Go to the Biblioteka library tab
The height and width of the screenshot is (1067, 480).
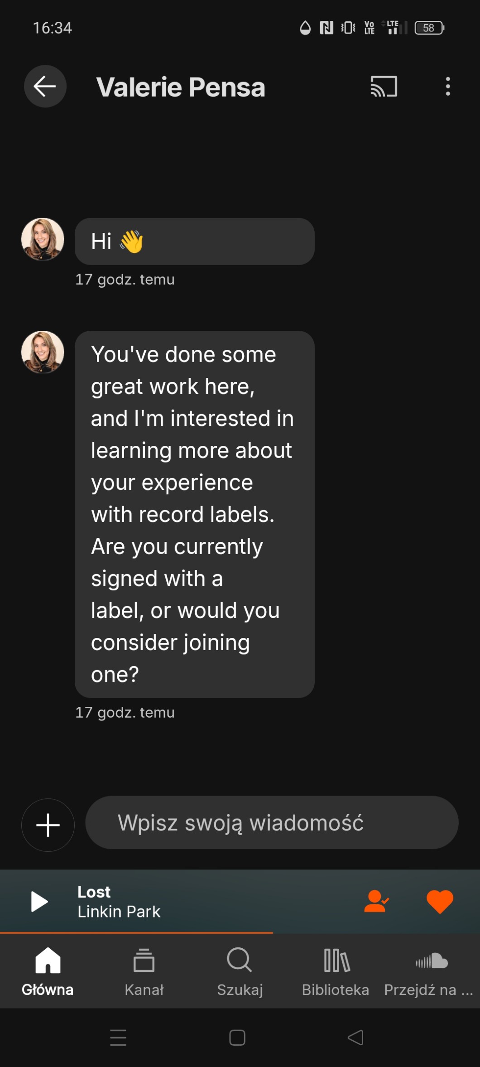point(336,970)
